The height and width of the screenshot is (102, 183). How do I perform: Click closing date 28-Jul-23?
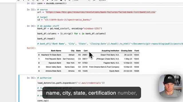coord(128,55)
